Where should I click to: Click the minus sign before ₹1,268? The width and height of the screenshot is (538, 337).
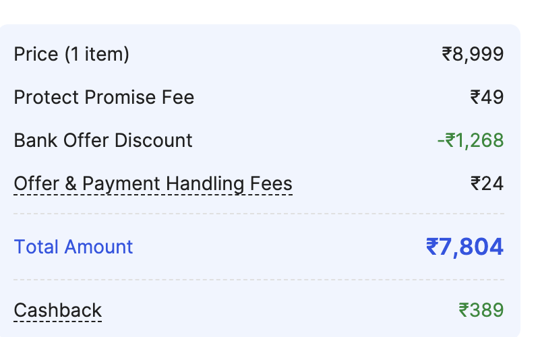pyautogui.click(x=440, y=141)
